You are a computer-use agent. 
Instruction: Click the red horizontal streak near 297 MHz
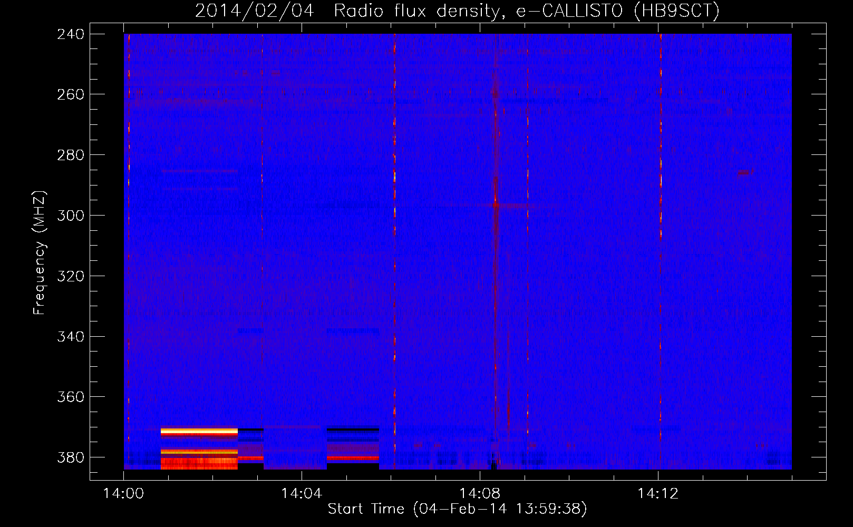pyautogui.click(x=512, y=206)
